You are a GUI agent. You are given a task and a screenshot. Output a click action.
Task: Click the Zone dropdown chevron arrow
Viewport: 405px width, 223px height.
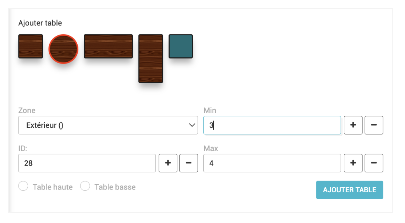(x=192, y=125)
